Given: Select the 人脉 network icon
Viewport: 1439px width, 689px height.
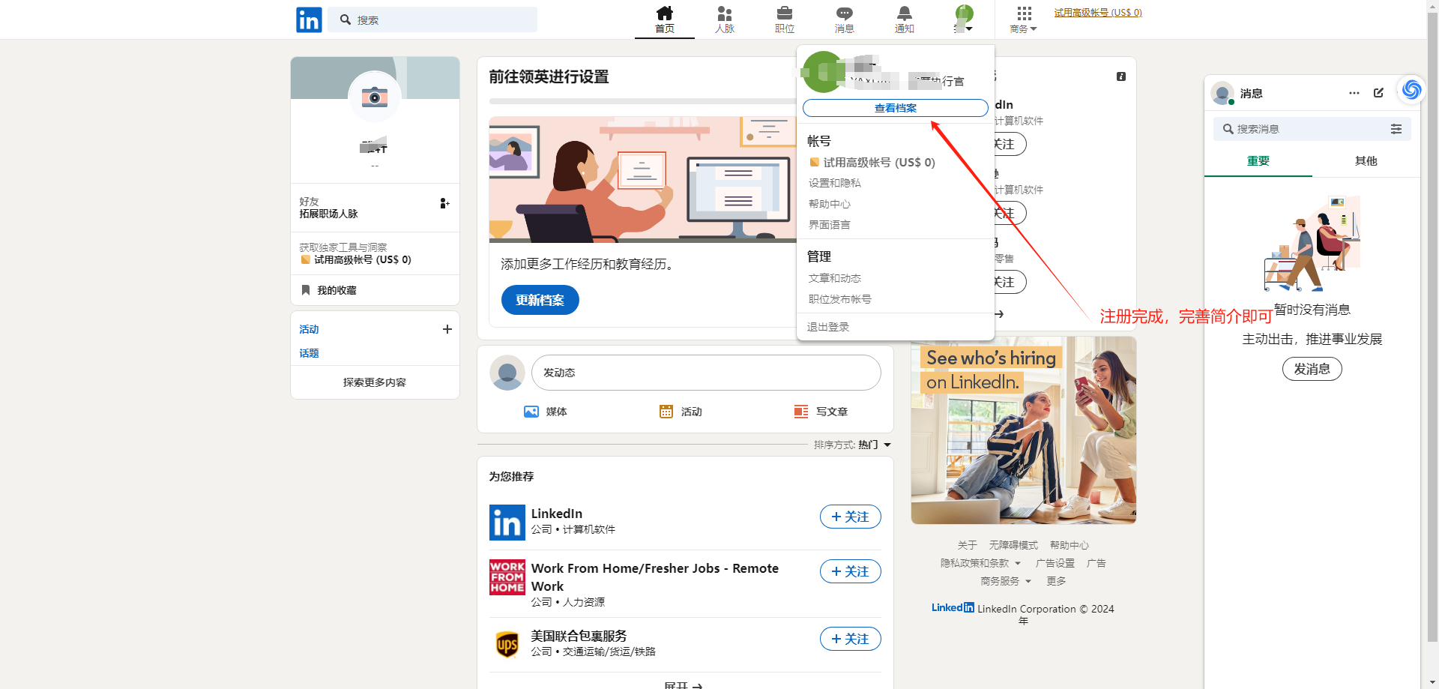Looking at the screenshot, I should (x=724, y=13).
